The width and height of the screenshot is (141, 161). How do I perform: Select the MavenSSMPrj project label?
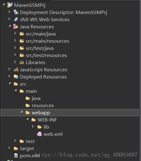tap(30, 5)
